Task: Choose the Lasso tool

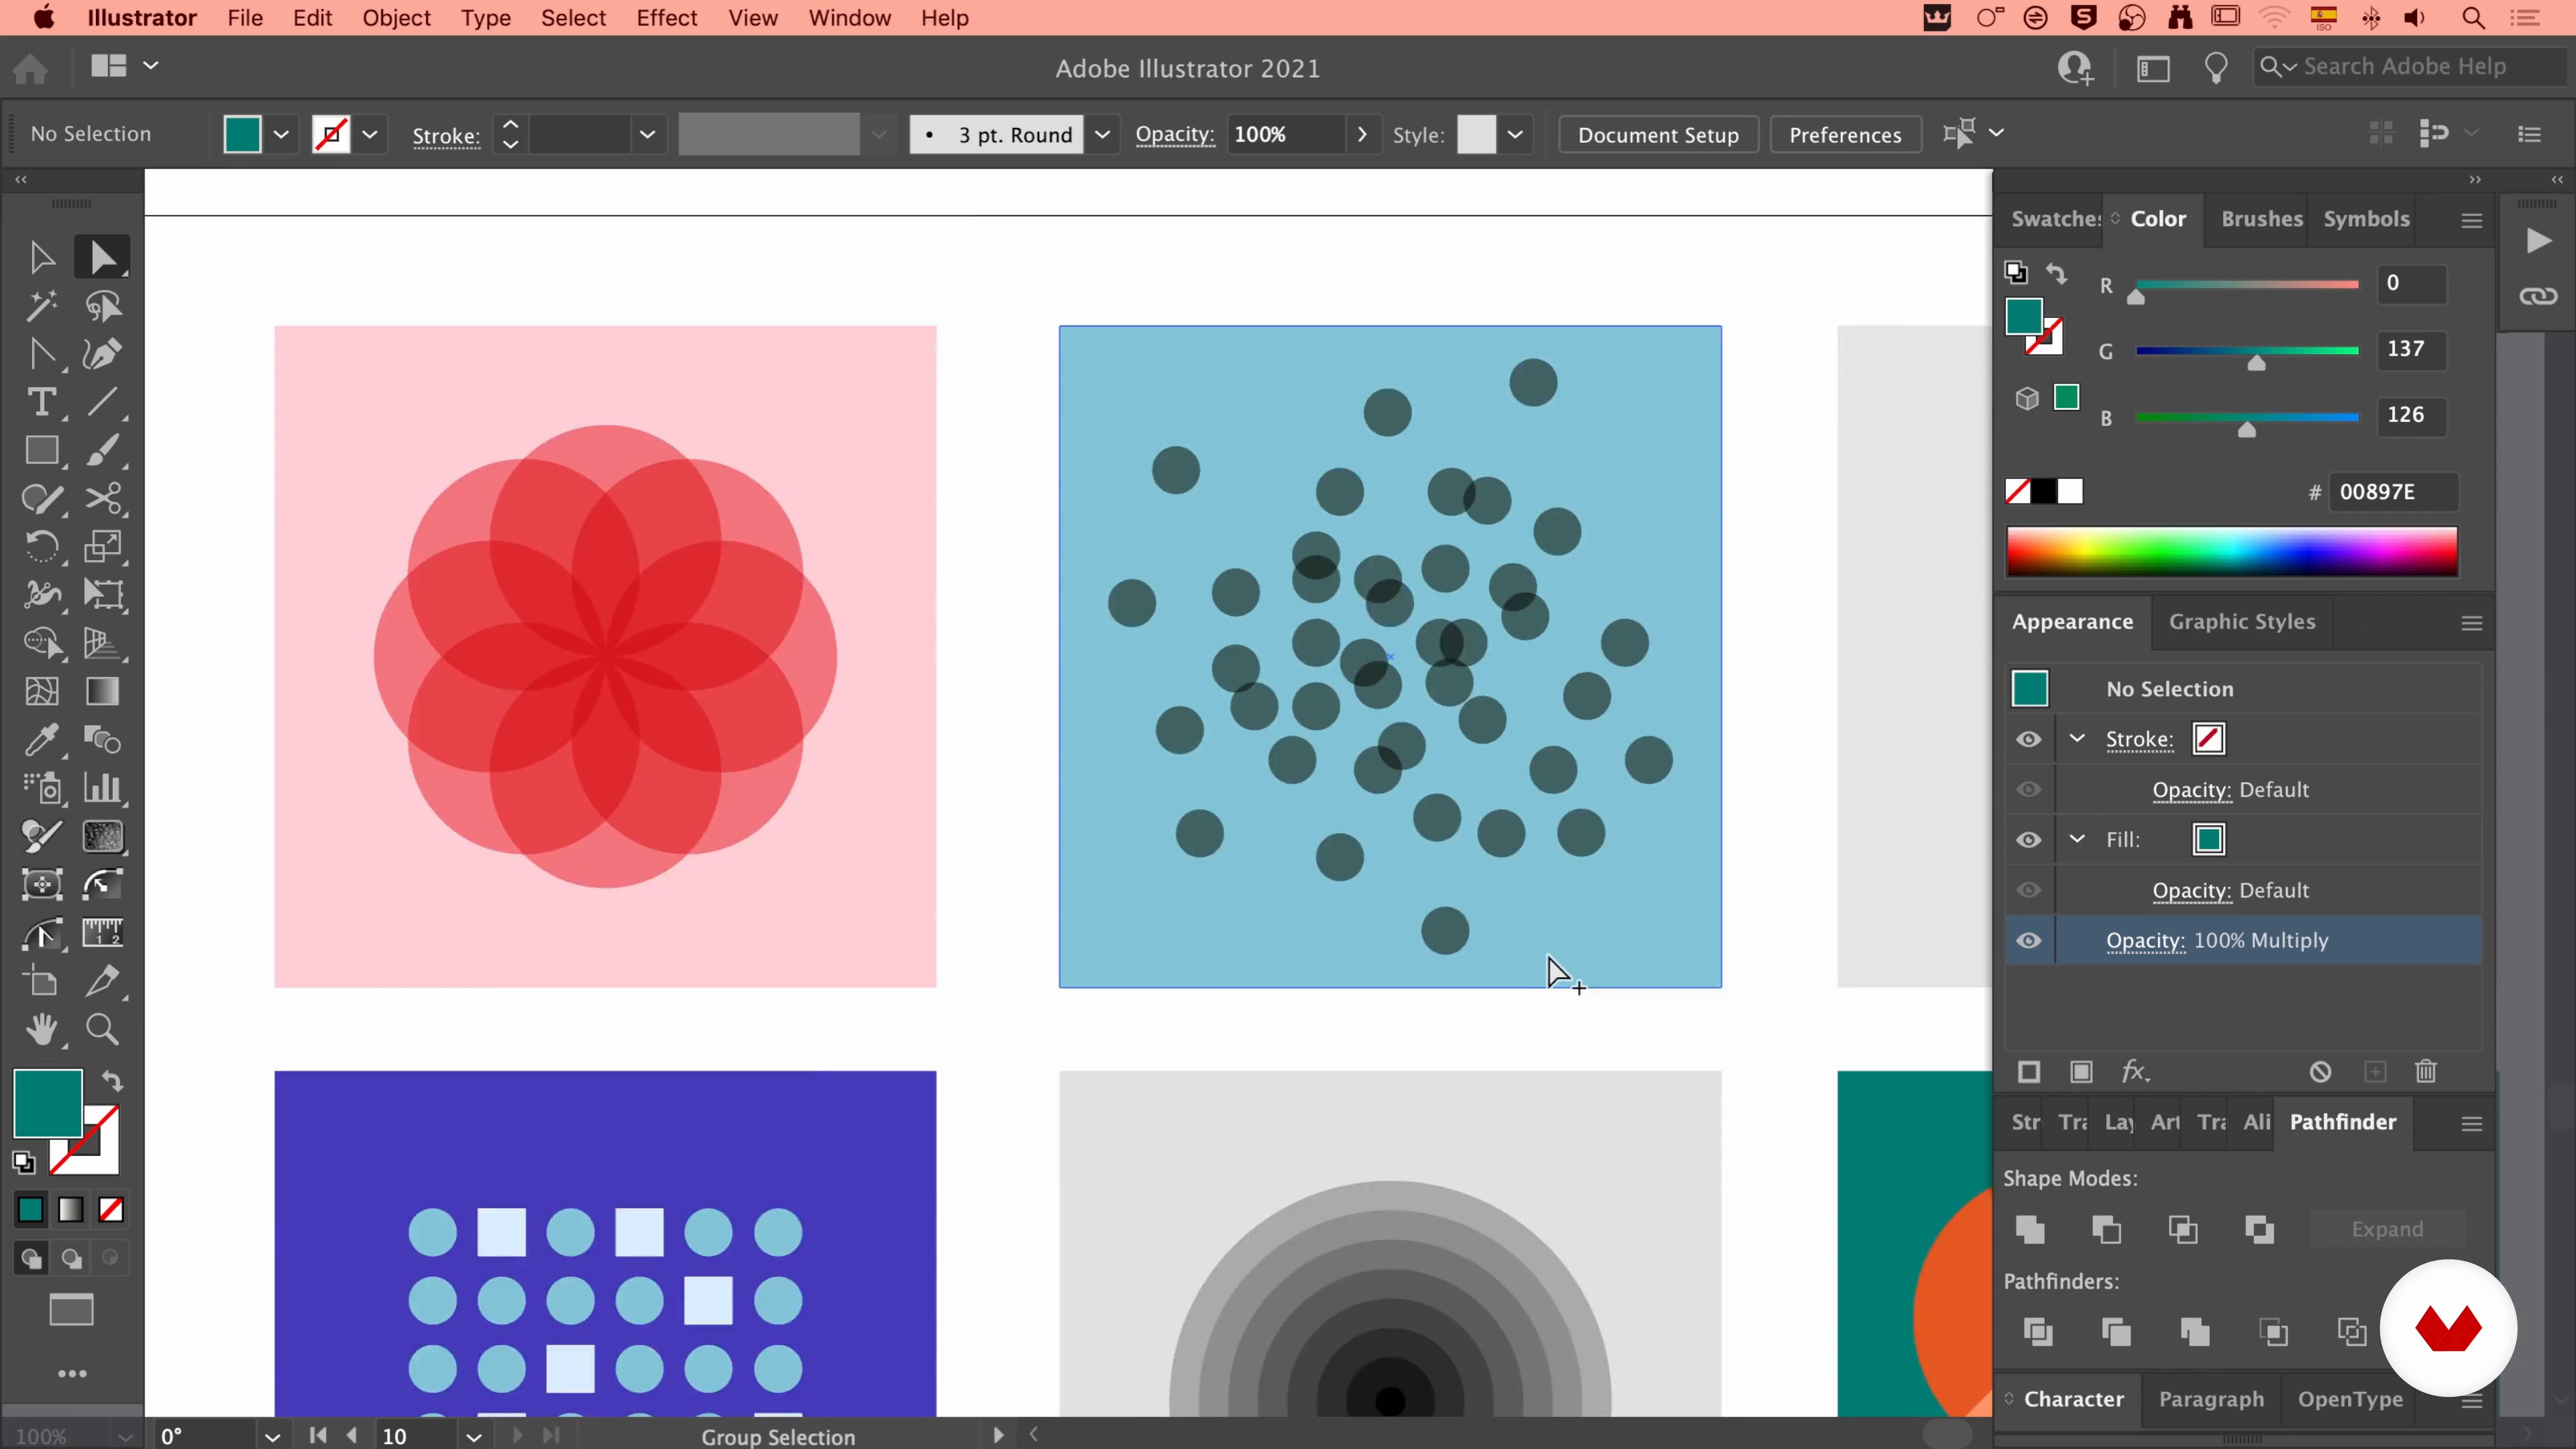Action: [102, 306]
